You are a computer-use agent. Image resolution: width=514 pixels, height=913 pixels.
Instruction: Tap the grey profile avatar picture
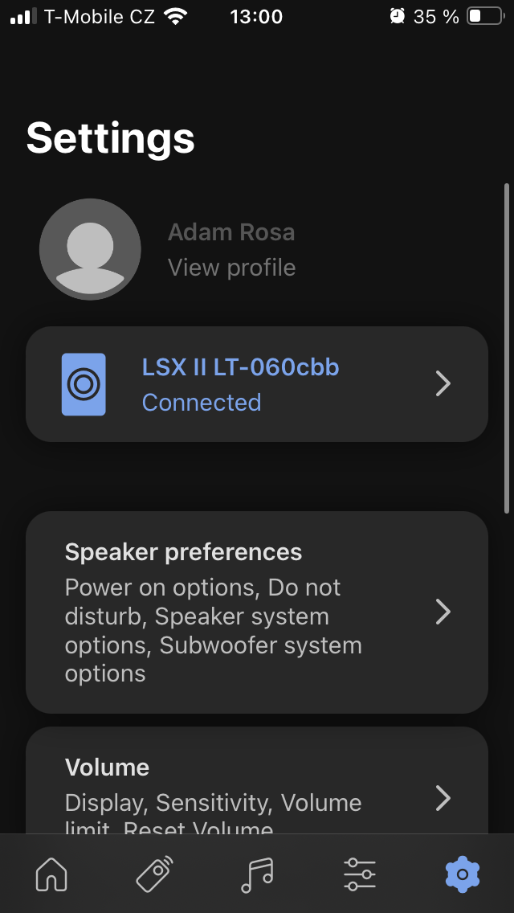coord(90,249)
